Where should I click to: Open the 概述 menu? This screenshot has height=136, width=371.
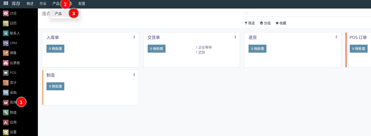tap(30, 4)
